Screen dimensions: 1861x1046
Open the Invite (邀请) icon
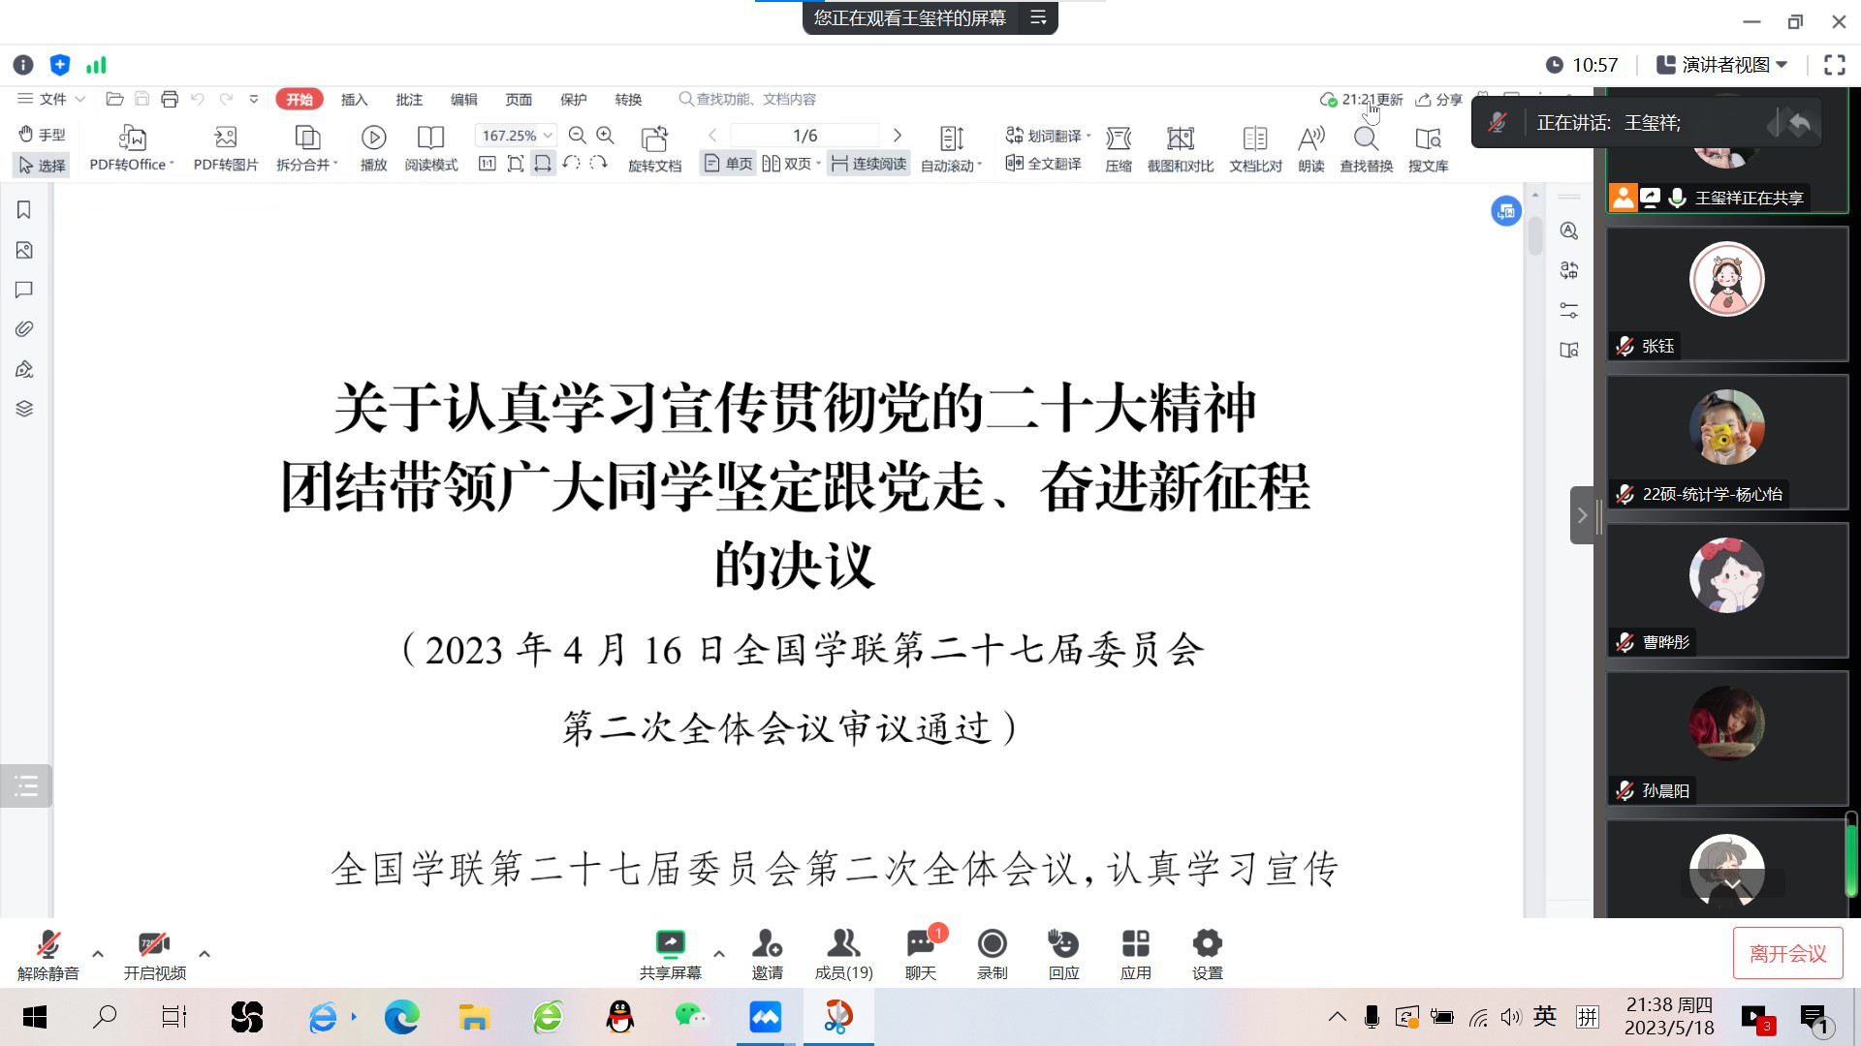pos(767,943)
